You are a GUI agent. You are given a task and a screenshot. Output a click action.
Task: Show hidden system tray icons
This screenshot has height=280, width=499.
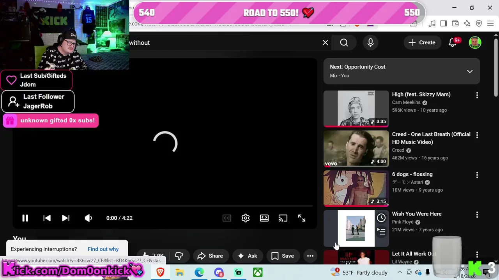click(400, 273)
